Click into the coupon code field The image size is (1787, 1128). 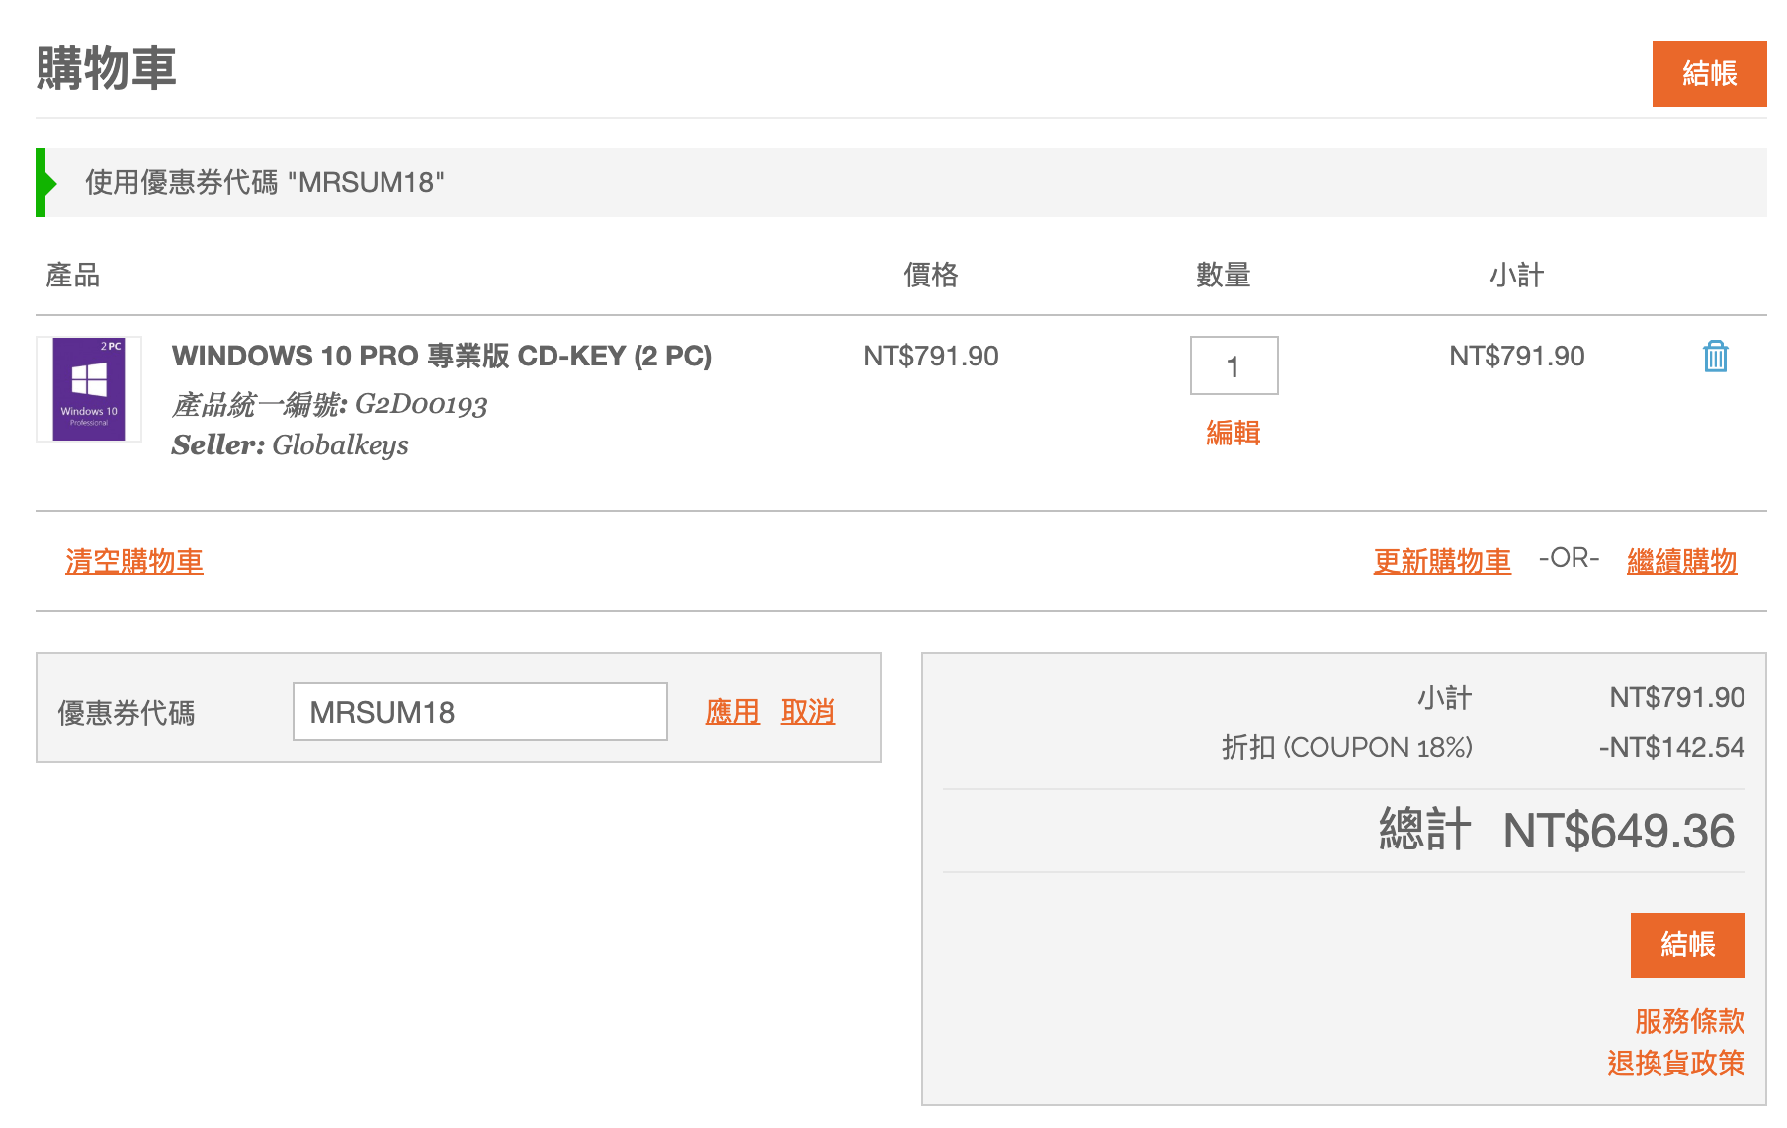click(x=479, y=711)
